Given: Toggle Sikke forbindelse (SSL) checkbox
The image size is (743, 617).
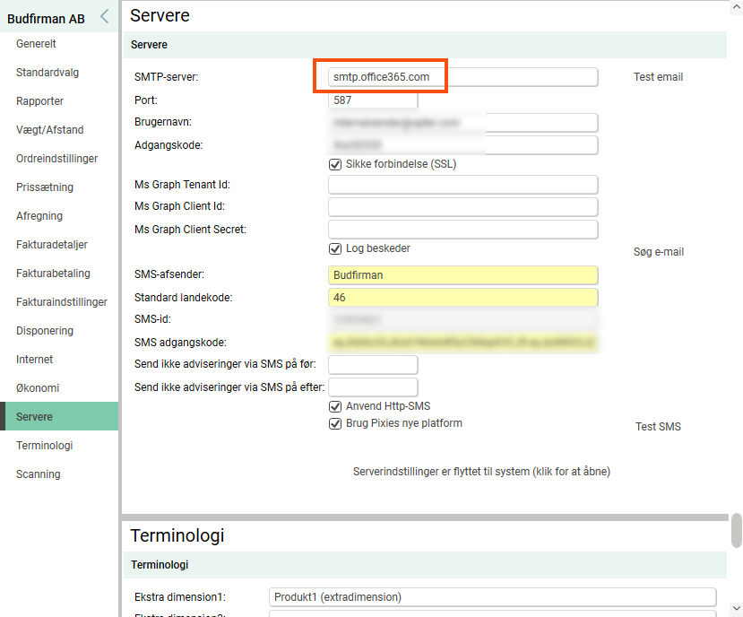Looking at the screenshot, I should (x=336, y=164).
